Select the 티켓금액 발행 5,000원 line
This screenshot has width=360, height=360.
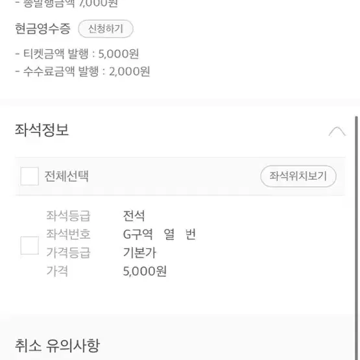pos(77,54)
